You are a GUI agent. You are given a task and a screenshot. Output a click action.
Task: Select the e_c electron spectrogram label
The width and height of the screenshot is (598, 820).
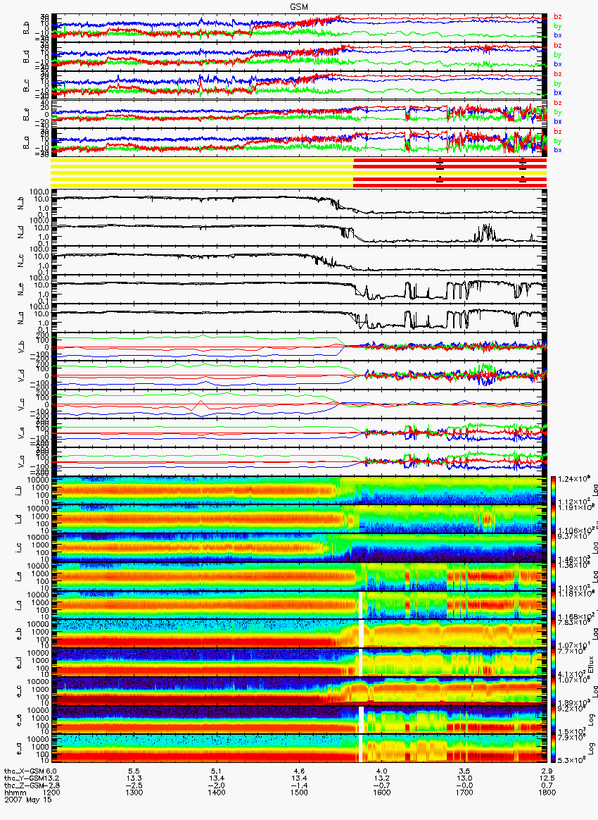click(x=18, y=692)
